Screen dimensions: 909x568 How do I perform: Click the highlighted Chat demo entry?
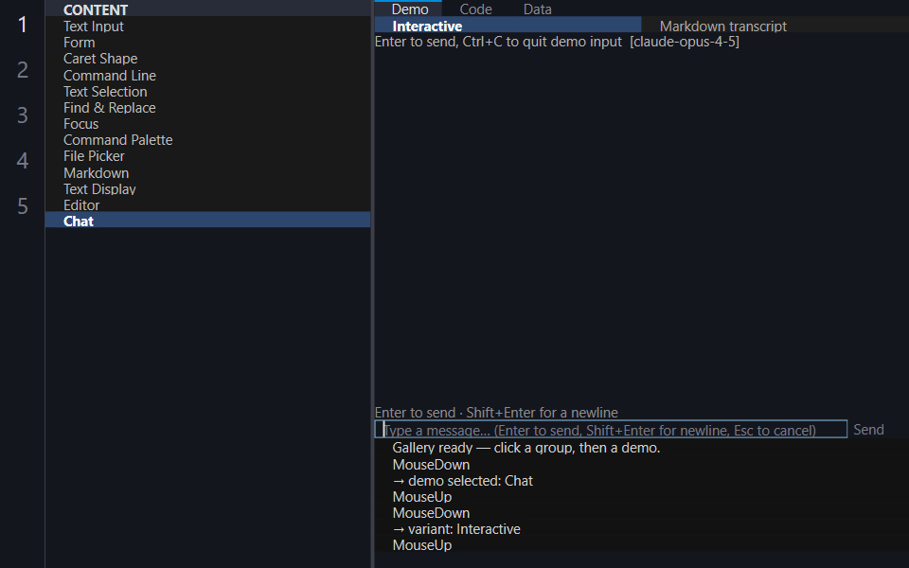207,221
